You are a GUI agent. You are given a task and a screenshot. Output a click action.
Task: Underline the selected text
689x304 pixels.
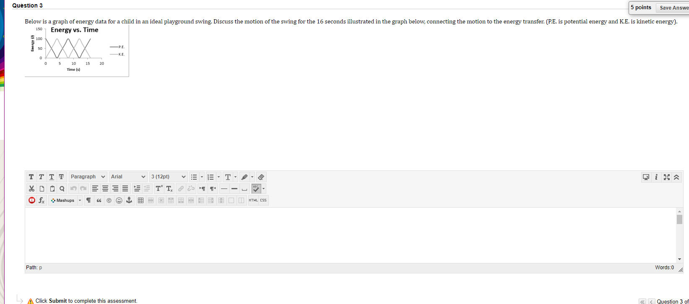click(52, 177)
